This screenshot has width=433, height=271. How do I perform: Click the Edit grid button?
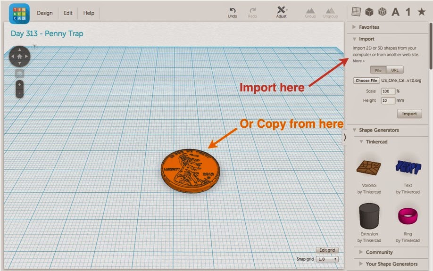coord(327,250)
